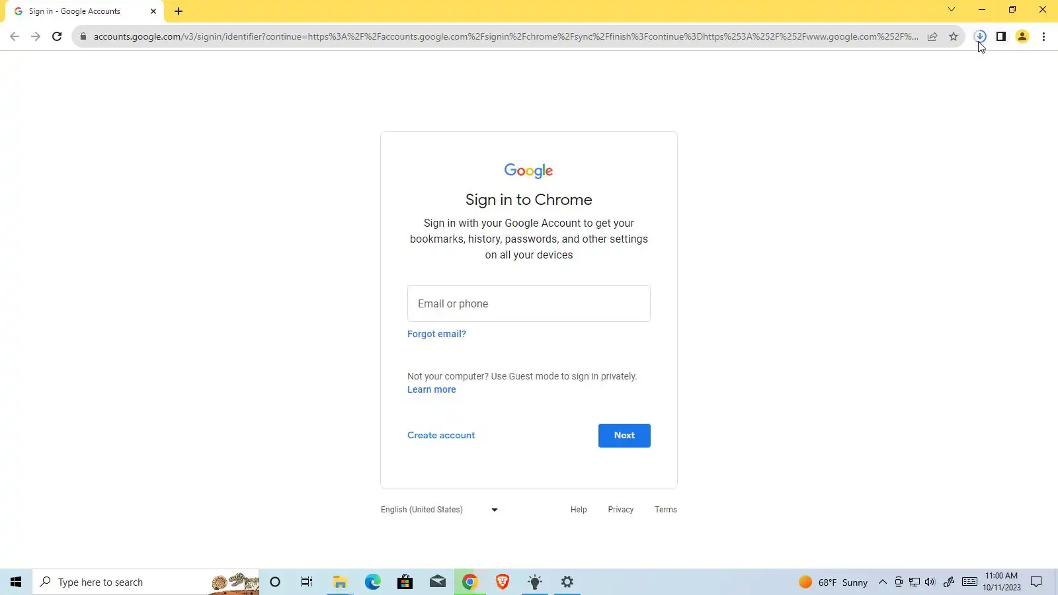This screenshot has height=595, width=1058.
Task: Open the Windows Start menu
Action: (x=16, y=582)
